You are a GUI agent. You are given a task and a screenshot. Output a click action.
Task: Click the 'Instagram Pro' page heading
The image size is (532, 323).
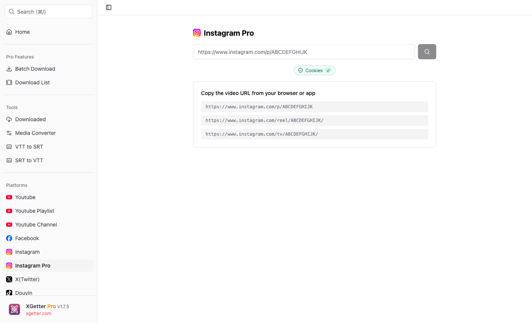(229, 33)
